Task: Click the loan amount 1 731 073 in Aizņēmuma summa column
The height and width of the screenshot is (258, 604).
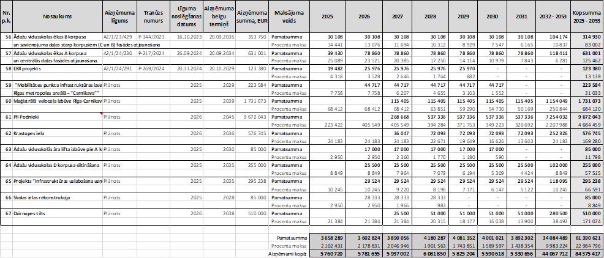Action: (x=251, y=99)
